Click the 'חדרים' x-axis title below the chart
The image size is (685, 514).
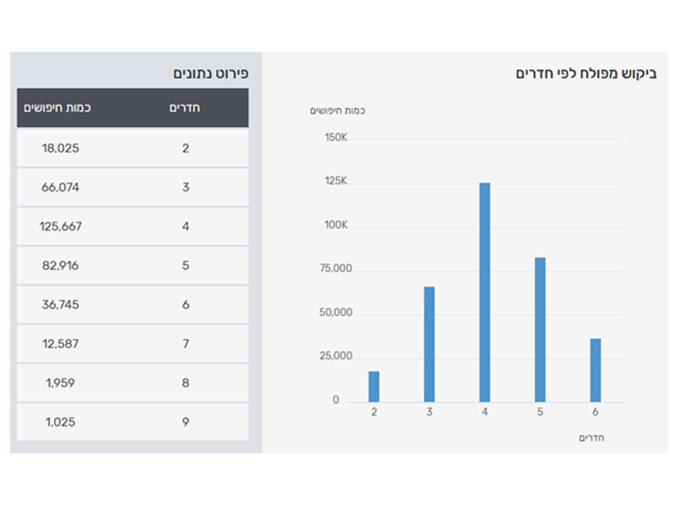[x=591, y=438]
